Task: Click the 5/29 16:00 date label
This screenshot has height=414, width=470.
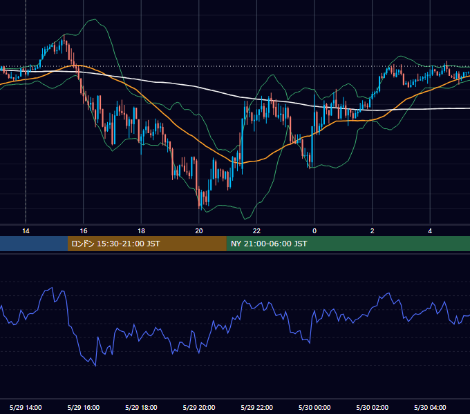Action: point(84,407)
